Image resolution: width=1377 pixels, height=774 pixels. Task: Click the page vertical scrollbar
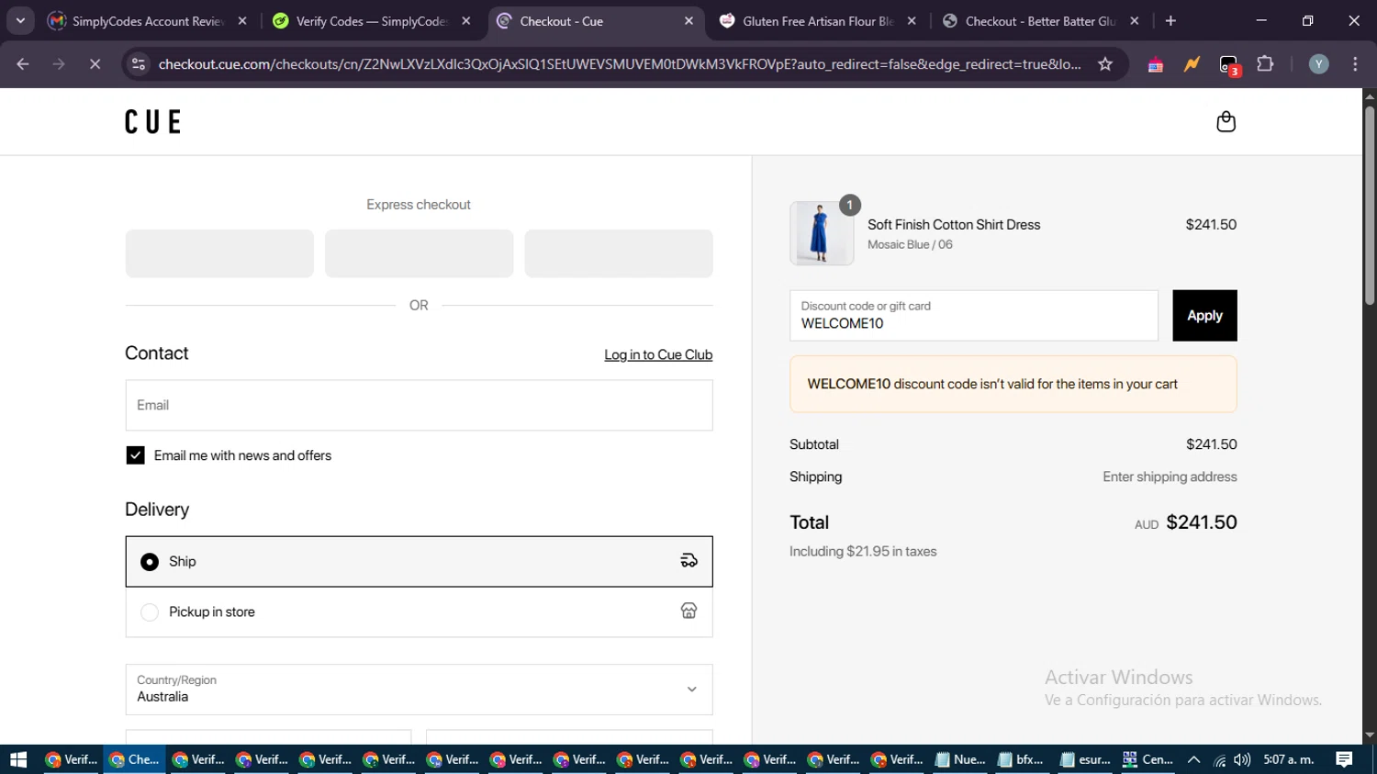pyautogui.click(x=1370, y=207)
